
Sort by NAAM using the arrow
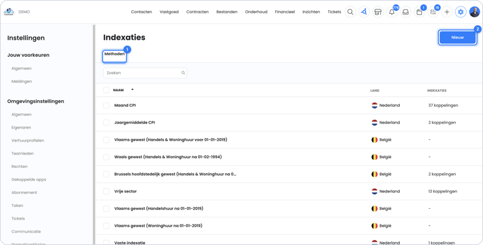[132, 89]
